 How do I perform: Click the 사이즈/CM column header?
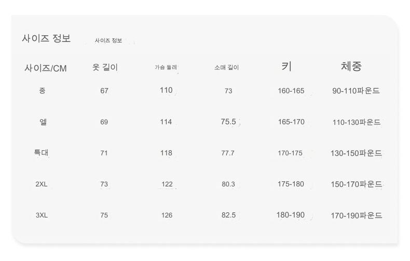pyautogui.click(x=46, y=68)
